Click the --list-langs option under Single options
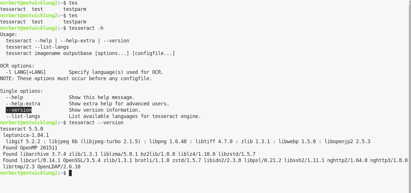411x193 pixels. [x=23, y=116]
